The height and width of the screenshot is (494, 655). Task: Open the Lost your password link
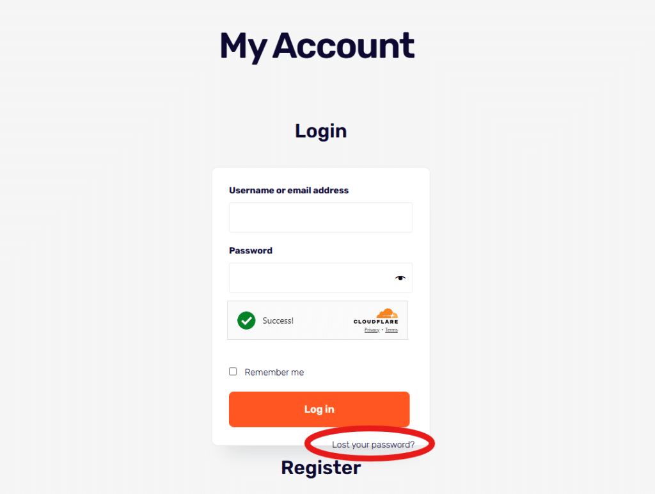[373, 445]
